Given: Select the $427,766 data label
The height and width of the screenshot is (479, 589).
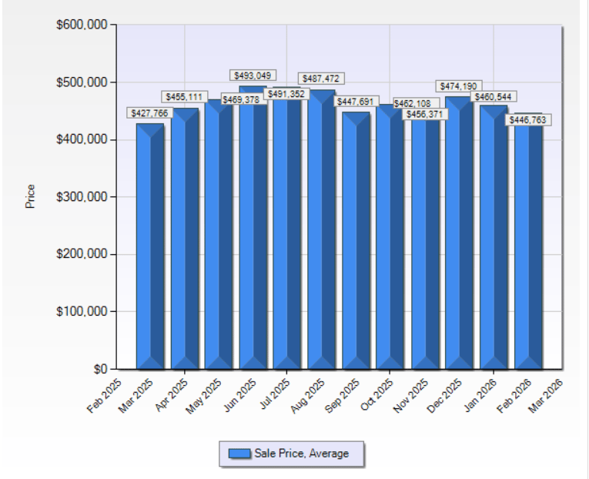Looking at the screenshot, I should click(149, 113).
